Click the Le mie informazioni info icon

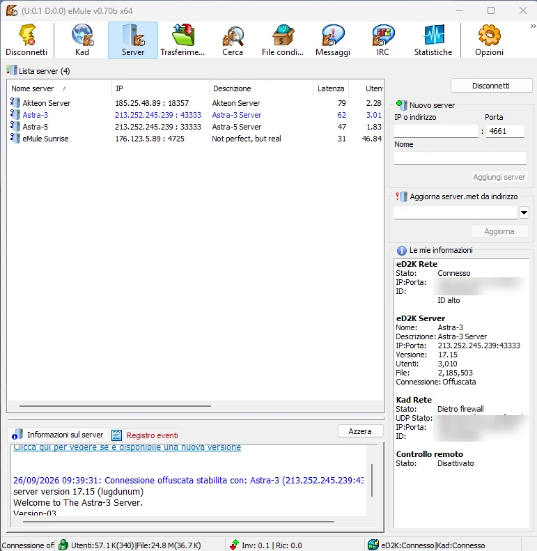click(x=401, y=250)
